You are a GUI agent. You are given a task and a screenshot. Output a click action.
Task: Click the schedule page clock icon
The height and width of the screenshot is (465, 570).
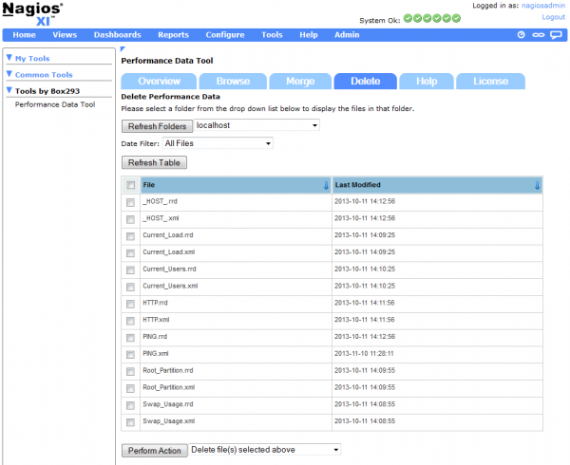pyautogui.click(x=521, y=34)
